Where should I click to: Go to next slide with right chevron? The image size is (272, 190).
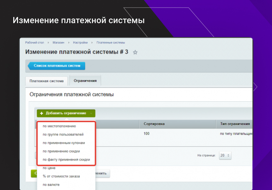(255, 87)
